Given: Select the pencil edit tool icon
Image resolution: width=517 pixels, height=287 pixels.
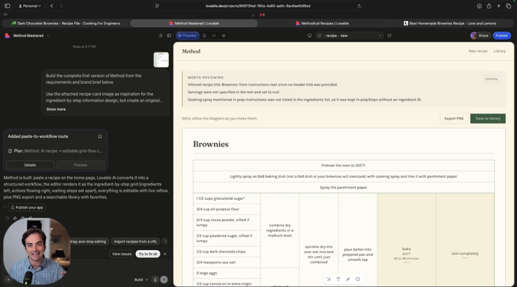Looking at the screenshot, I should [348, 279].
